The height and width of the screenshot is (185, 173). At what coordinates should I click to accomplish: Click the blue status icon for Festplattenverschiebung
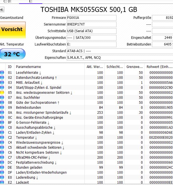pyautogui.click(x=2, y=162)
